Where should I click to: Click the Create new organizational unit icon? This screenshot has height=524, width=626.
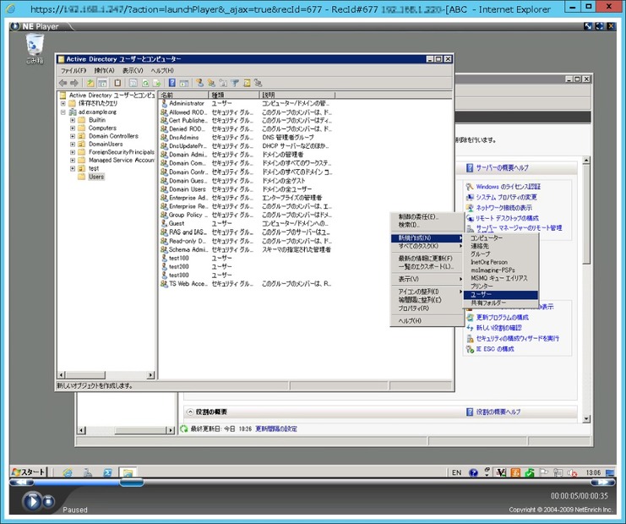click(223, 83)
